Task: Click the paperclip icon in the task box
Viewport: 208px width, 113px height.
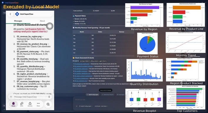Action: point(77,106)
